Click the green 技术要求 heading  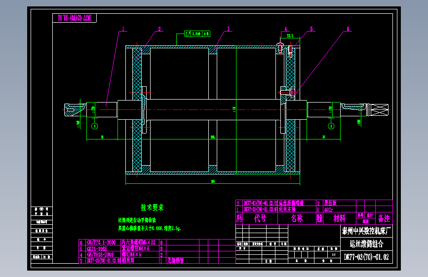152,208
